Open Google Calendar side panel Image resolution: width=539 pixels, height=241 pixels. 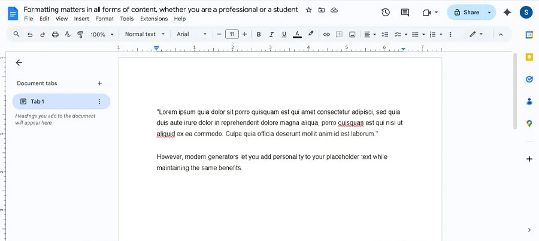(529, 35)
